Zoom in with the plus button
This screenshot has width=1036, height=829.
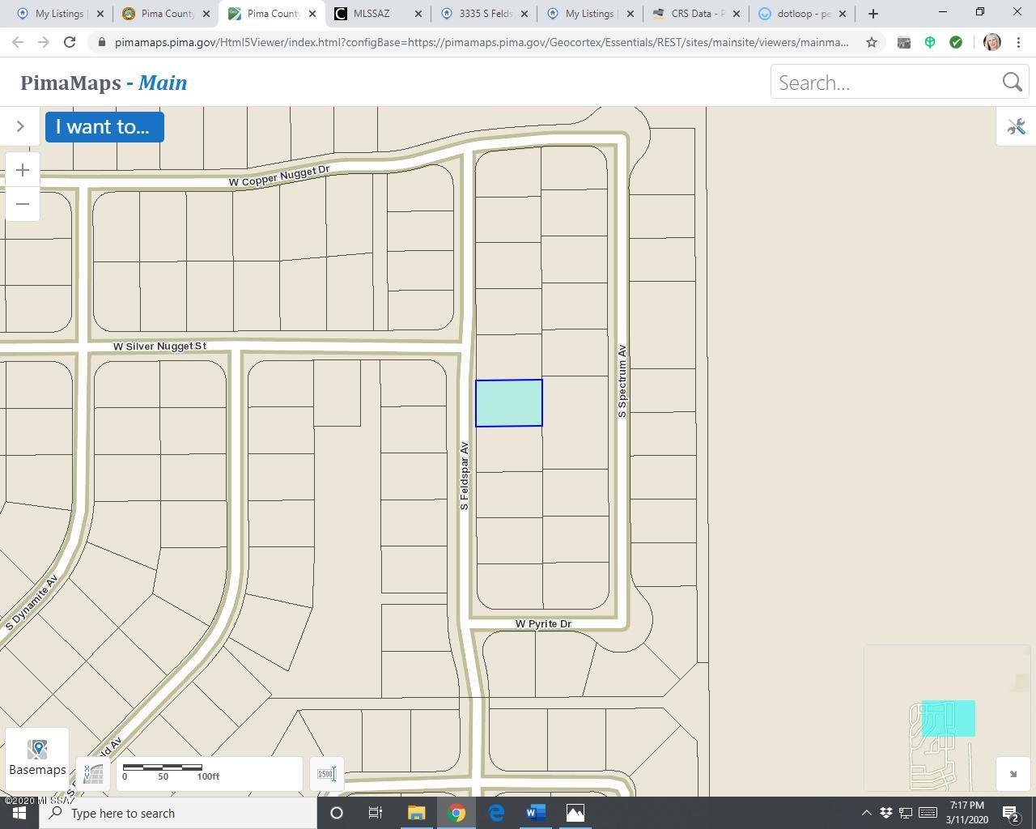[x=23, y=170]
